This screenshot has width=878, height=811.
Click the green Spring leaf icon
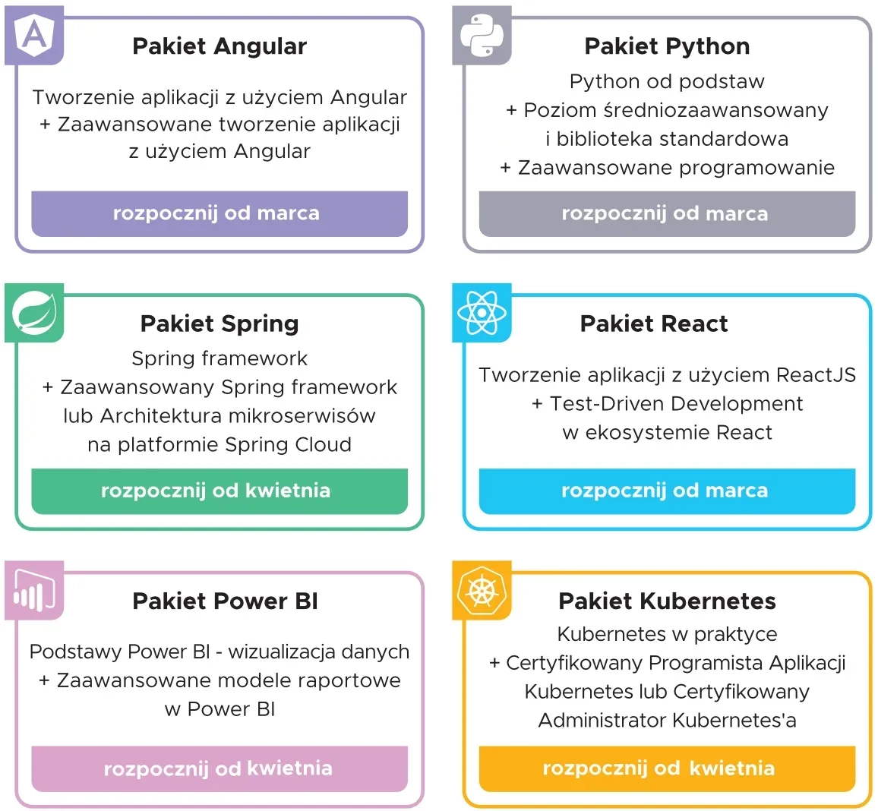click(34, 313)
